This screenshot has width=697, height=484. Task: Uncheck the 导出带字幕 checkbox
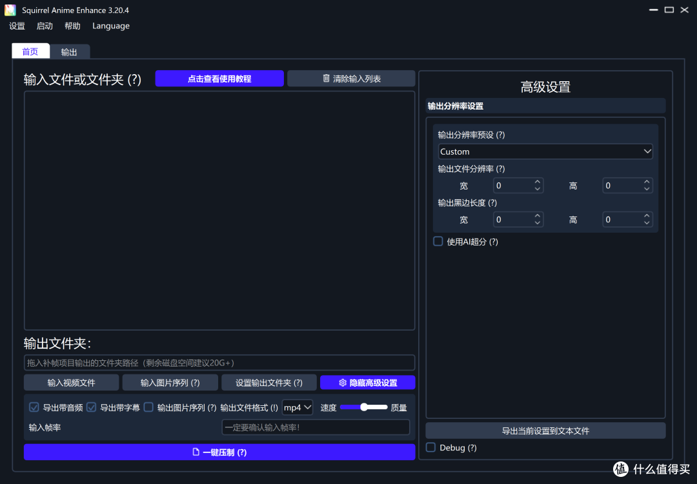tap(91, 407)
